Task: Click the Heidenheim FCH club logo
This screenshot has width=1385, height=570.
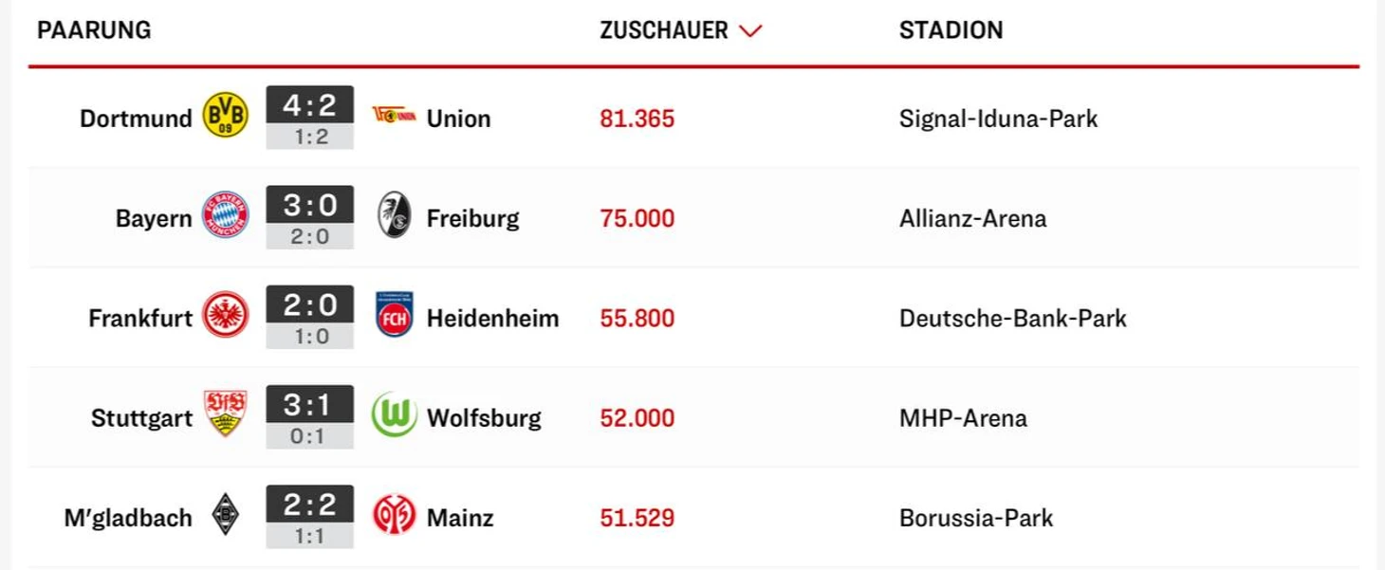Action: tap(394, 317)
